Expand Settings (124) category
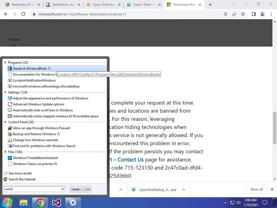 point(5,92)
